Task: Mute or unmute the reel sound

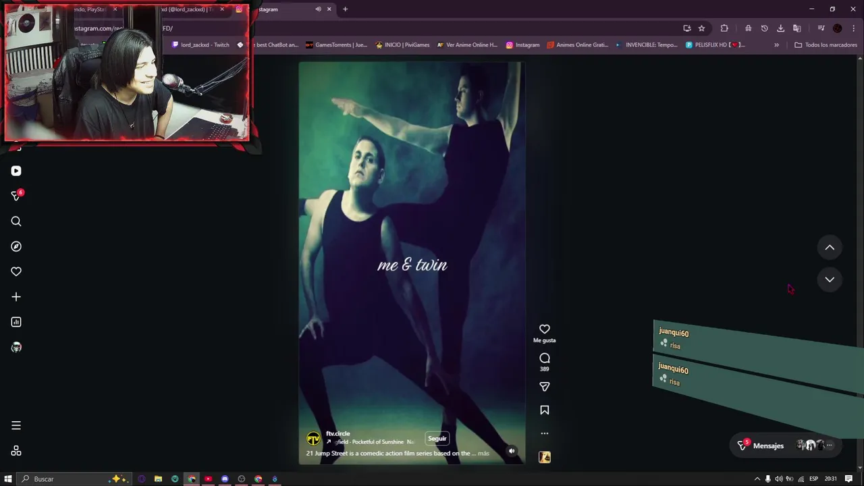Action: [x=512, y=451]
